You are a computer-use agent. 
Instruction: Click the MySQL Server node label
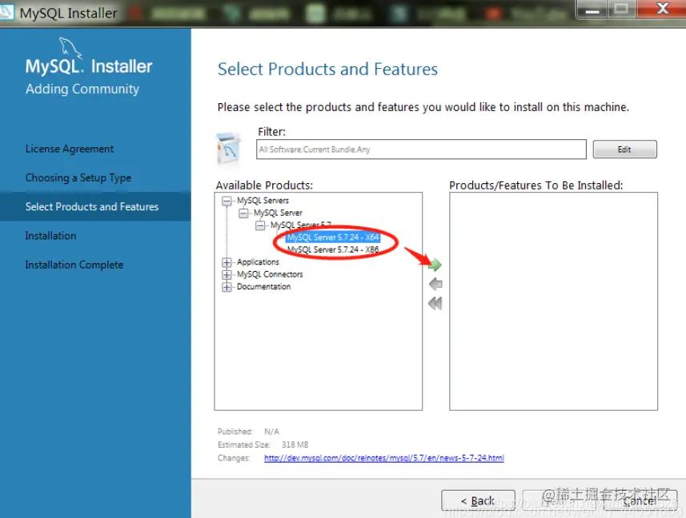tap(278, 213)
